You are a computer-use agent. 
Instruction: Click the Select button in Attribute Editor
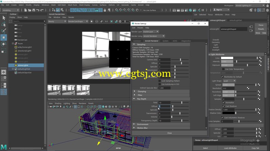[x=205, y=148]
